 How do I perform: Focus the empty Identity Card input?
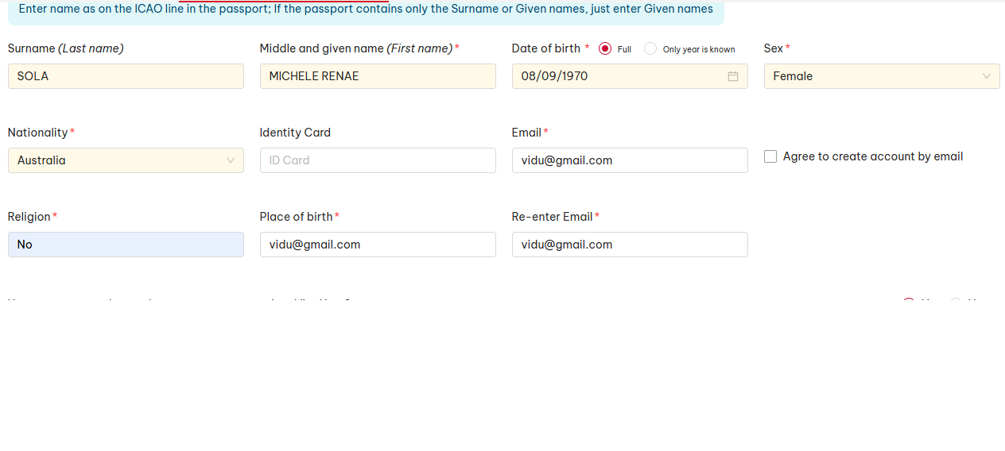click(378, 160)
